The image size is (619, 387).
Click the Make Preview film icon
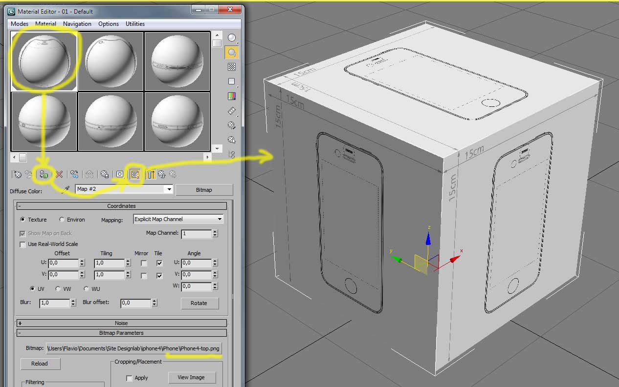(232, 111)
